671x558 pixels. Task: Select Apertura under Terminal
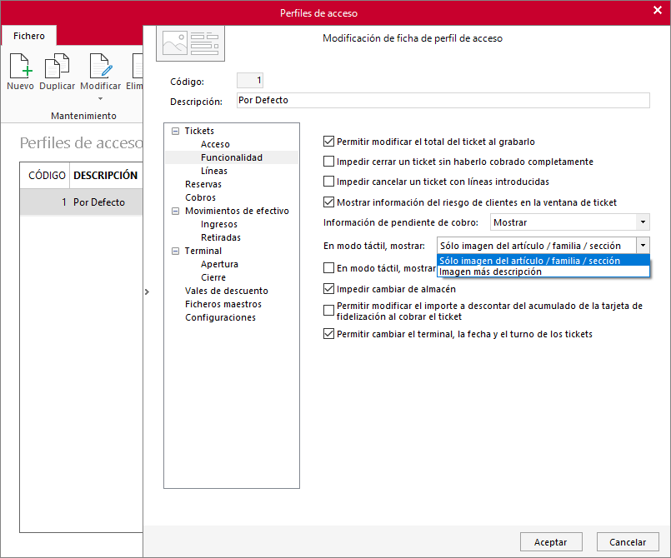click(219, 264)
